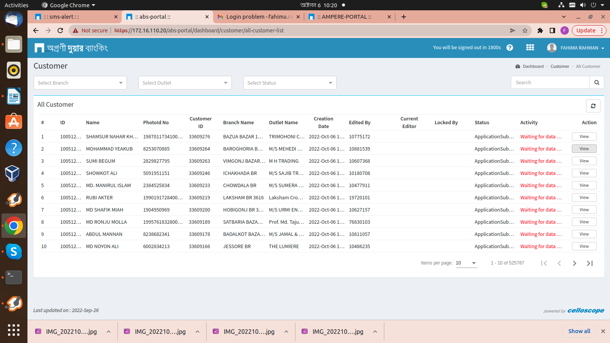Click the Creation Date column header
Image resolution: width=610 pixels, height=343 pixels.
[x=323, y=122]
